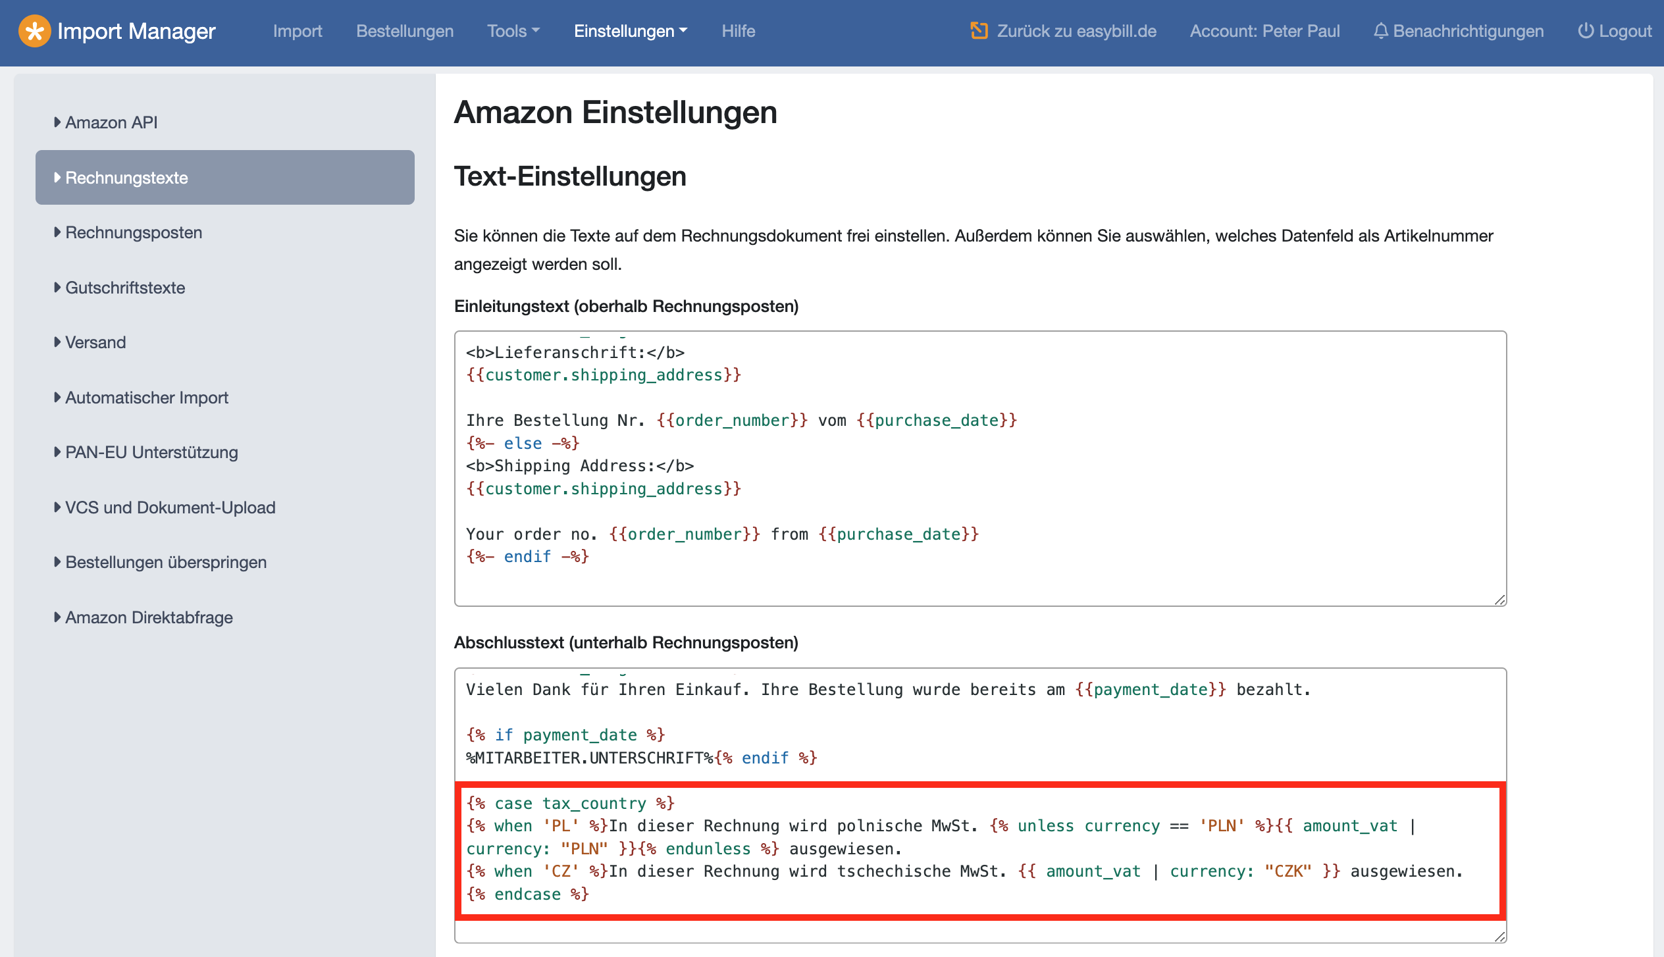Click the %MITARBEITER.UNTERSCHRIFT% line
Screen dimensions: 1664x957
pos(642,758)
